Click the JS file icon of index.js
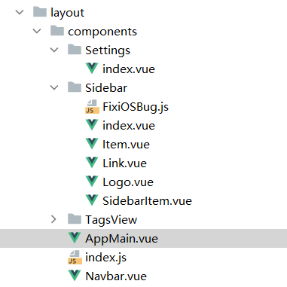The height and width of the screenshot is (287, 287). pos(75,258)
